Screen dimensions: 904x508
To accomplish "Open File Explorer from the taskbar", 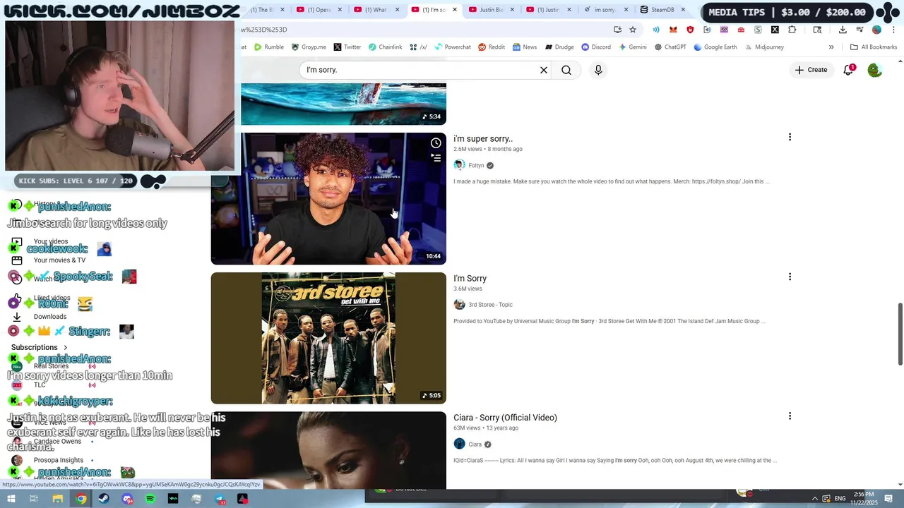I will coord(57,499).
